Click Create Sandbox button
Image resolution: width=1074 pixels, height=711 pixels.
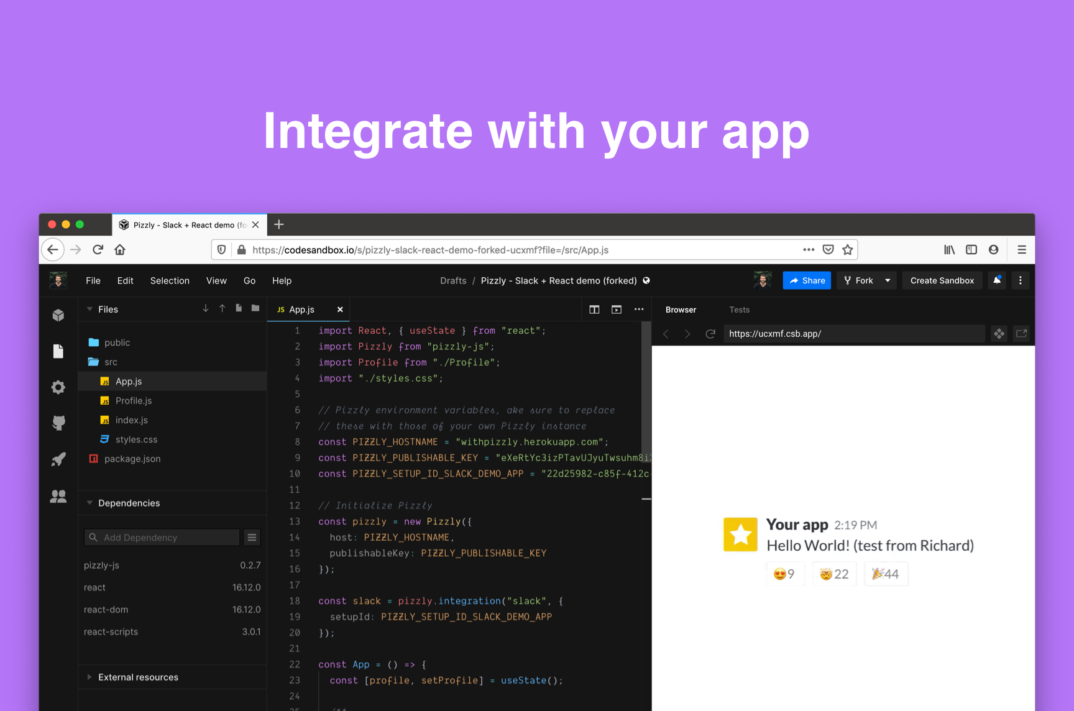pyautogui.click(x=942, y=281)
